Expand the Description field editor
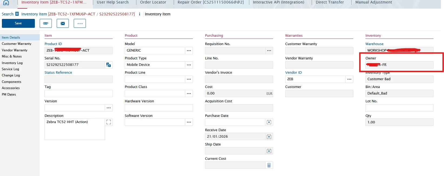 click(109, 122)
